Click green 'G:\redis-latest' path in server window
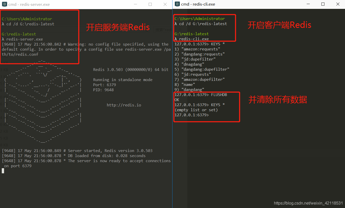 19,34
